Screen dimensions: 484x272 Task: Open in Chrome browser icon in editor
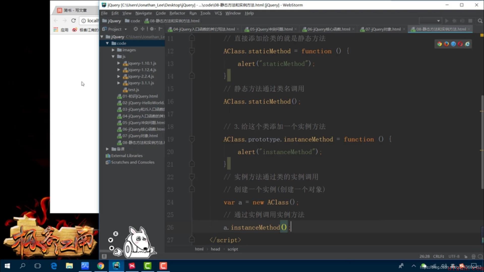point(439,44)
